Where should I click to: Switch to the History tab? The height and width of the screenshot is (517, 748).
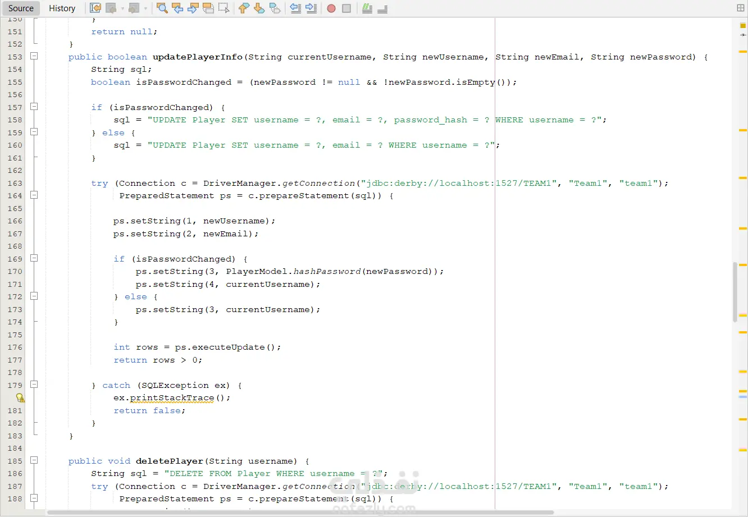click(x=62, y=8)
